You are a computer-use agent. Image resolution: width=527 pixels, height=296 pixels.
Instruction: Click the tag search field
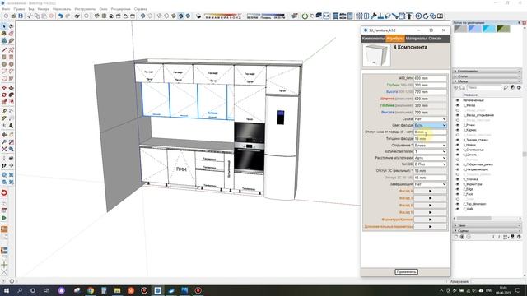pyautogui.click(x=484, y=88)
